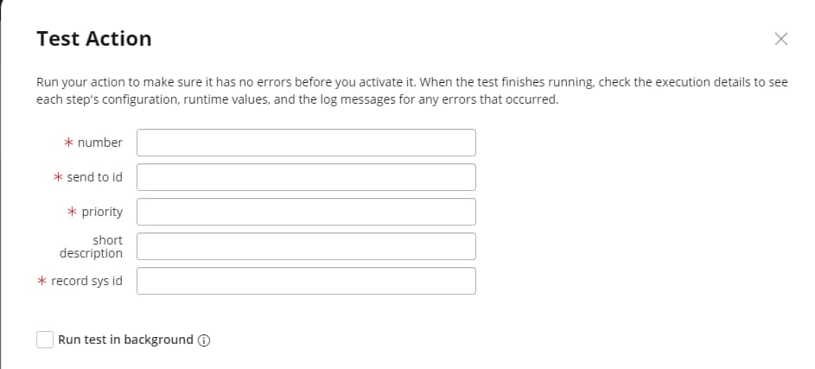Viewport: 815px width, 369px height.
Task: Click the record sys id field
Action: point(306,281)
